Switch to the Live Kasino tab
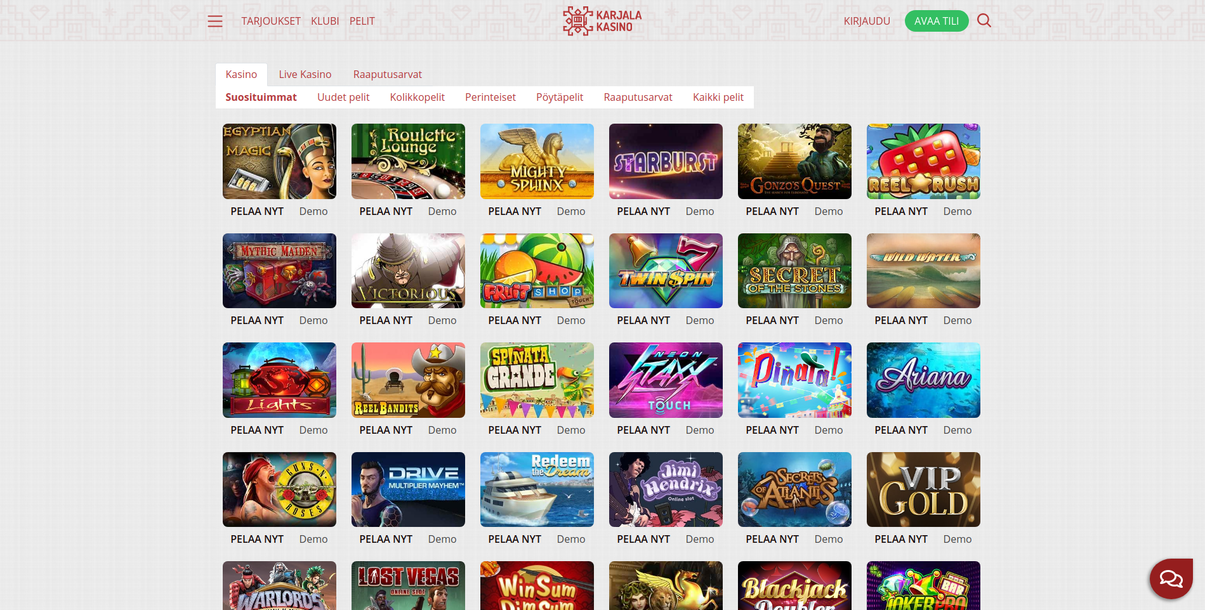 305,74
